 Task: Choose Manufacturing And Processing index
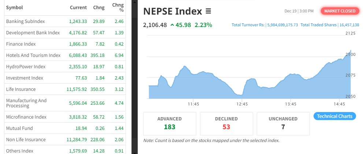(x=26, y=103)
